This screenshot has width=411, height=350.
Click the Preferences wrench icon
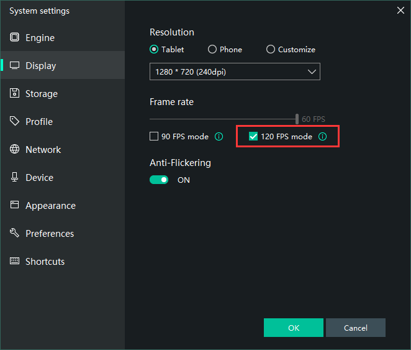tap(14, 234)
